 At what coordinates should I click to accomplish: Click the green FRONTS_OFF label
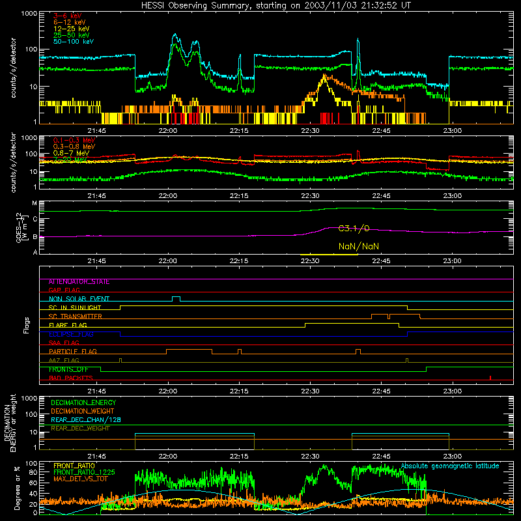[68, 369]
